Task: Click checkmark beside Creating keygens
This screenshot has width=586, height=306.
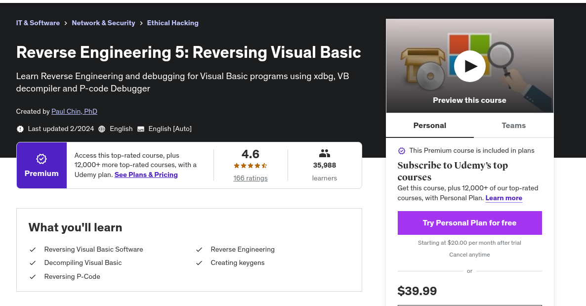Action: click(x=199, y=263)
